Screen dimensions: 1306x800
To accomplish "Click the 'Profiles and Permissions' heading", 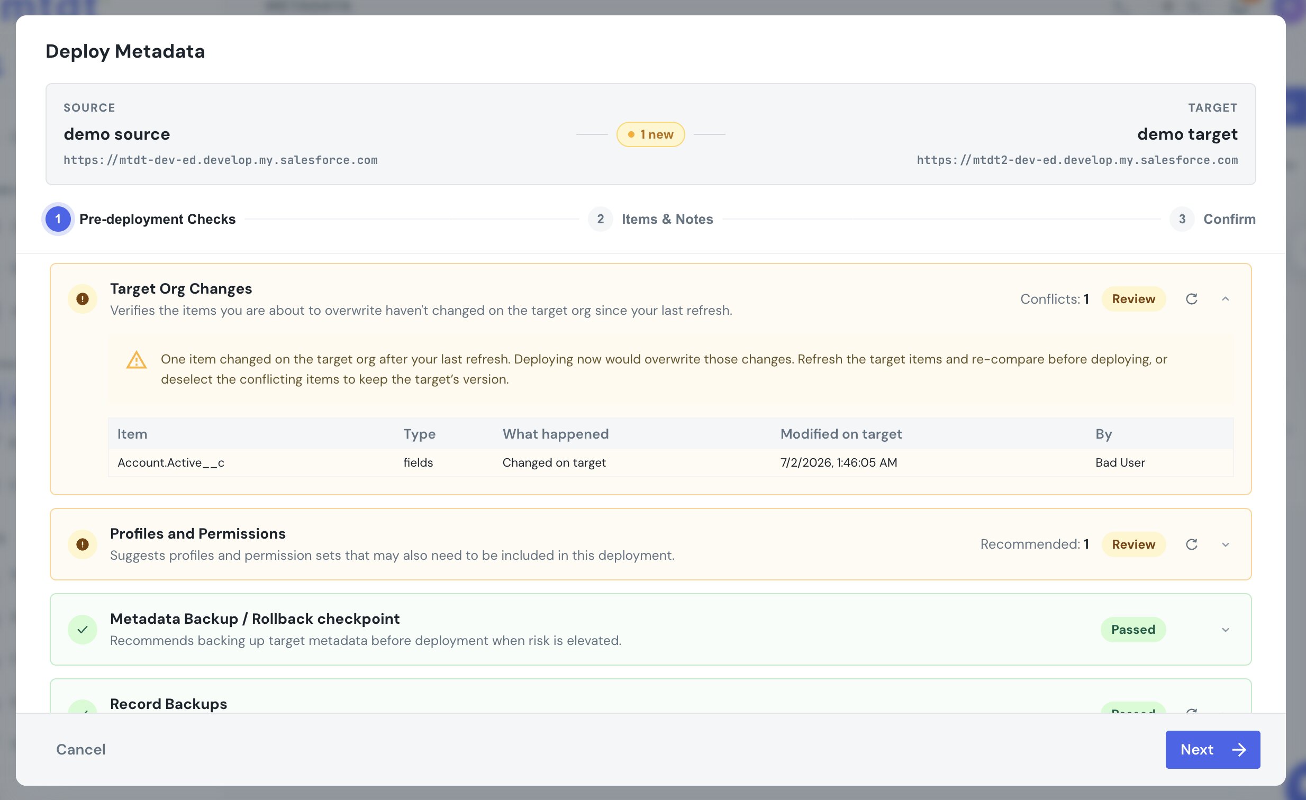I will click(198, 533).
